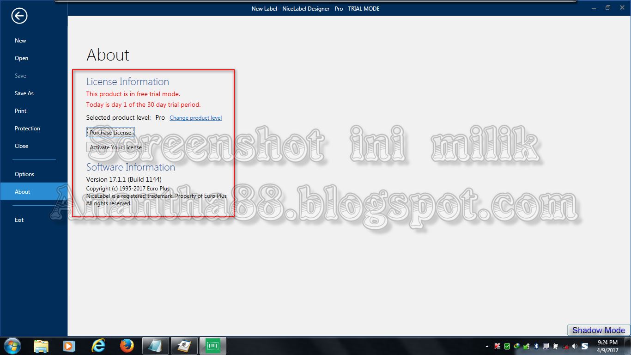This screenshot has height=355, width=631.
Task: Click the 'Selected product level:' label
Action: (x=119, y=118)
